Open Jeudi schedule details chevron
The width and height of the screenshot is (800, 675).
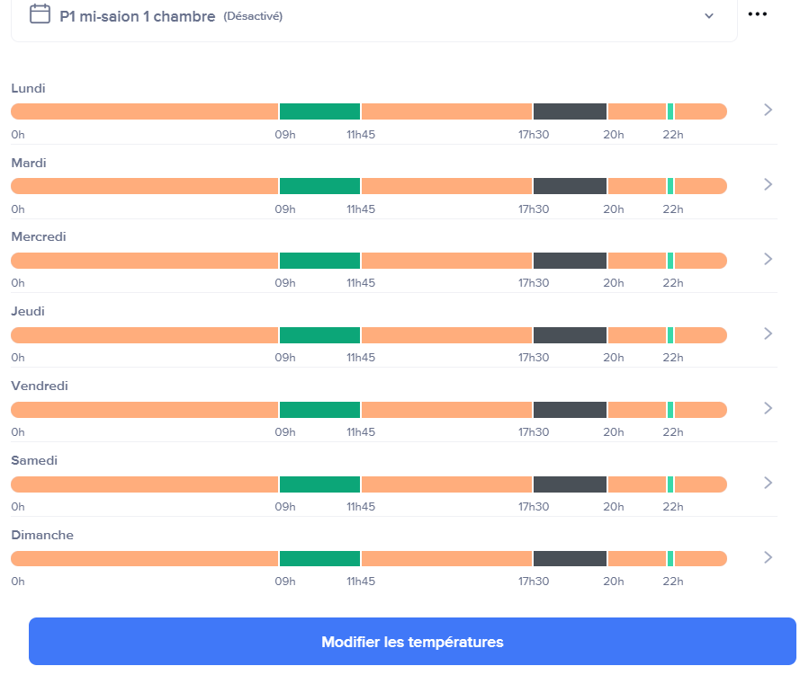point(768,333)
